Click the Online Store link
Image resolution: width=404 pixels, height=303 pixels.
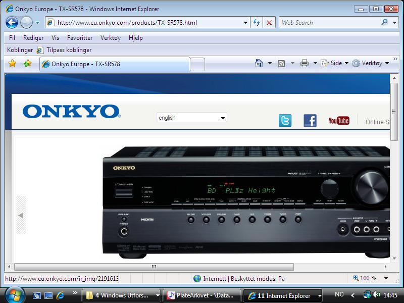coord(377,122)
